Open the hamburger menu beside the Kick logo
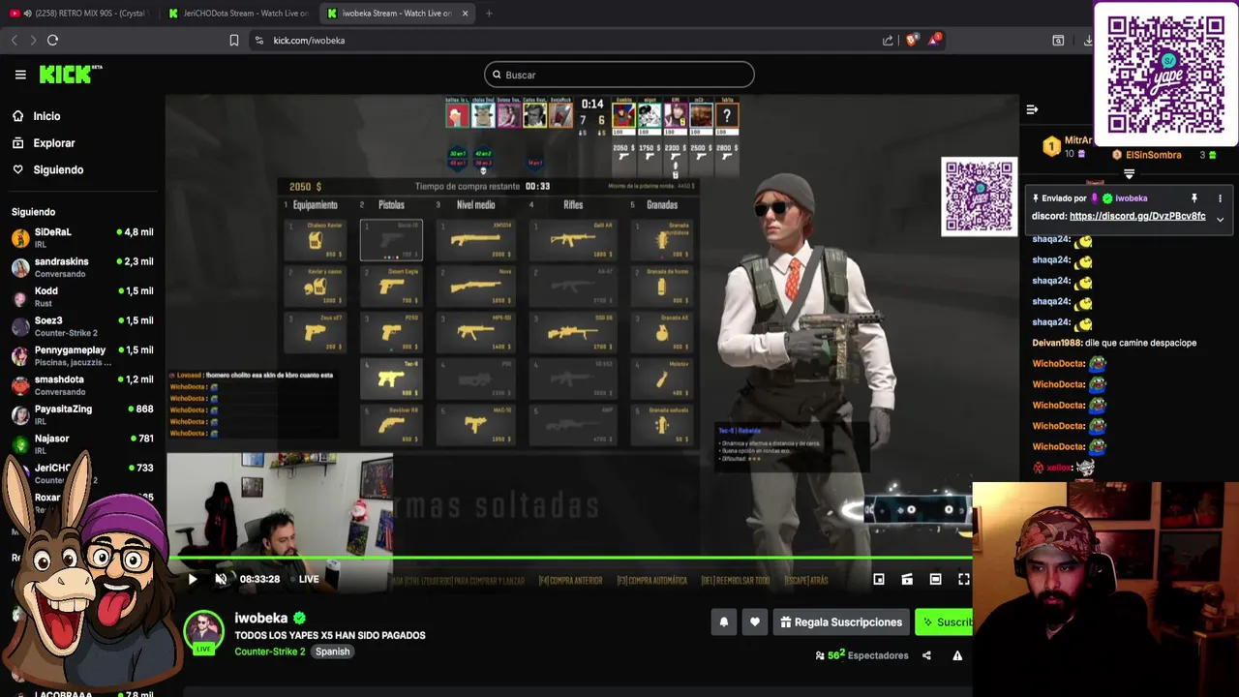 [x=20, y=75]
